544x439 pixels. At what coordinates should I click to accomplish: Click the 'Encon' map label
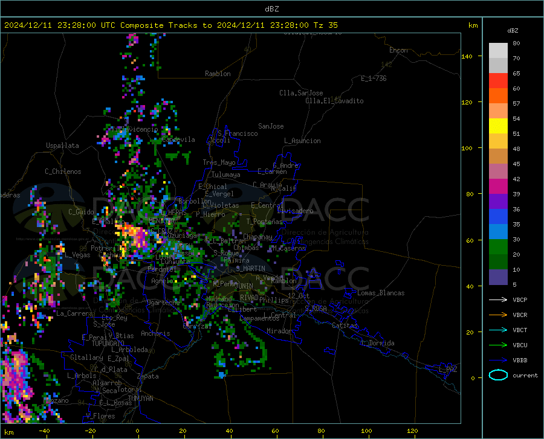(398, 50)
